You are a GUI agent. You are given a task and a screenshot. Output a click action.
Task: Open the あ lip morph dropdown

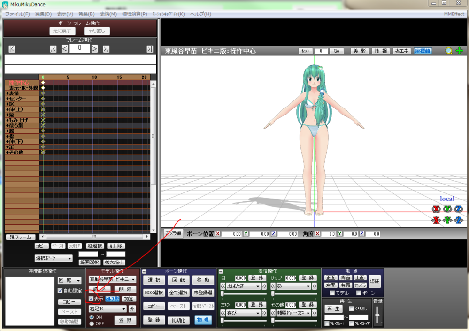tap(293, 286)
